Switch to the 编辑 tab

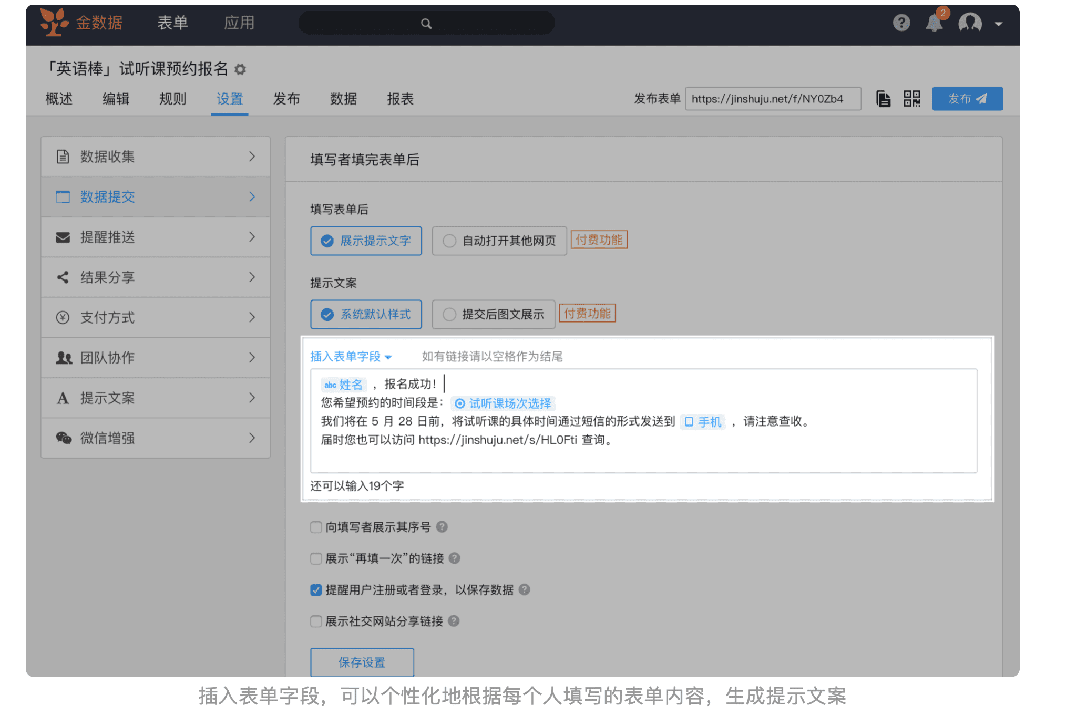116,99
